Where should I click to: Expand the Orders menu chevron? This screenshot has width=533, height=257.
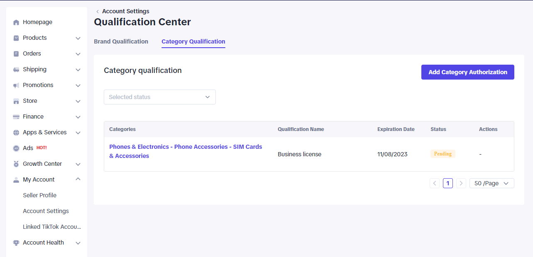pyautogui.click(x=78, y=54)
